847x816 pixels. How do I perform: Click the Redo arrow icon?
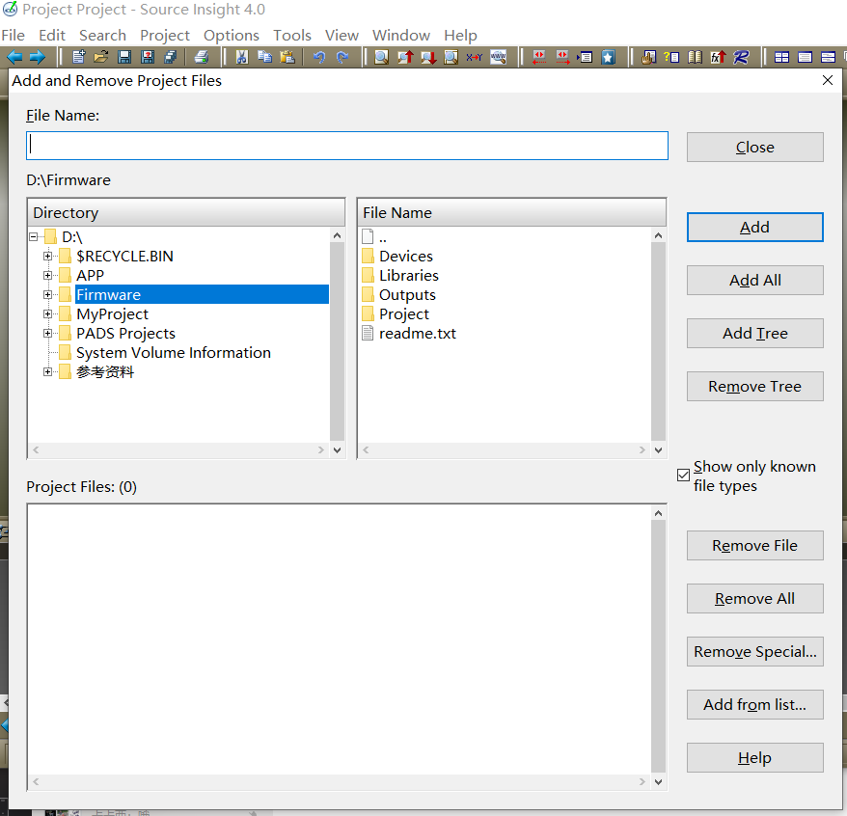click(x=342, y=57)
